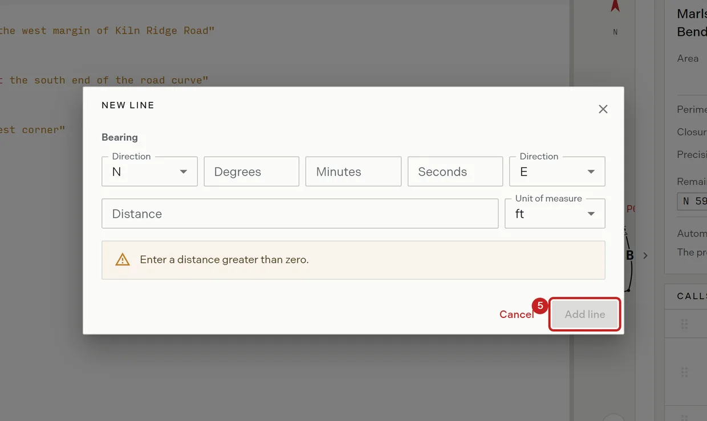Click the "Area" label in side panel
This screenshot has height=421, width=707.
[x=688, y=58]
